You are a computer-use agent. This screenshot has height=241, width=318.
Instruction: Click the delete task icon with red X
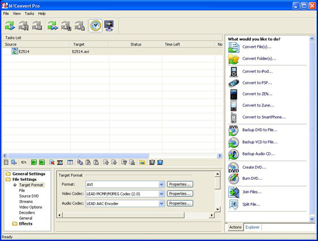[51, 162]
